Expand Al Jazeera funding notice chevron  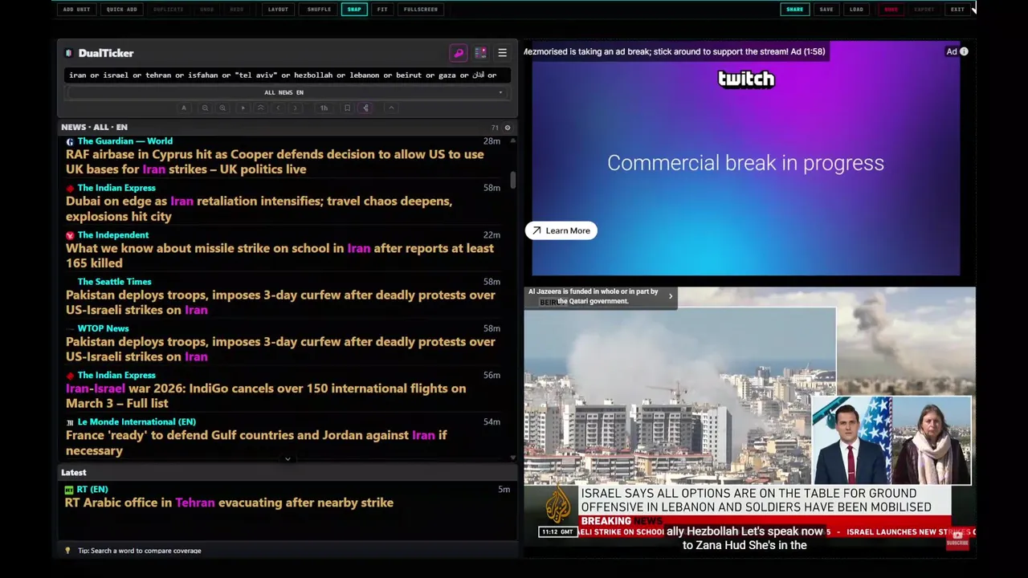click(671, 296)
